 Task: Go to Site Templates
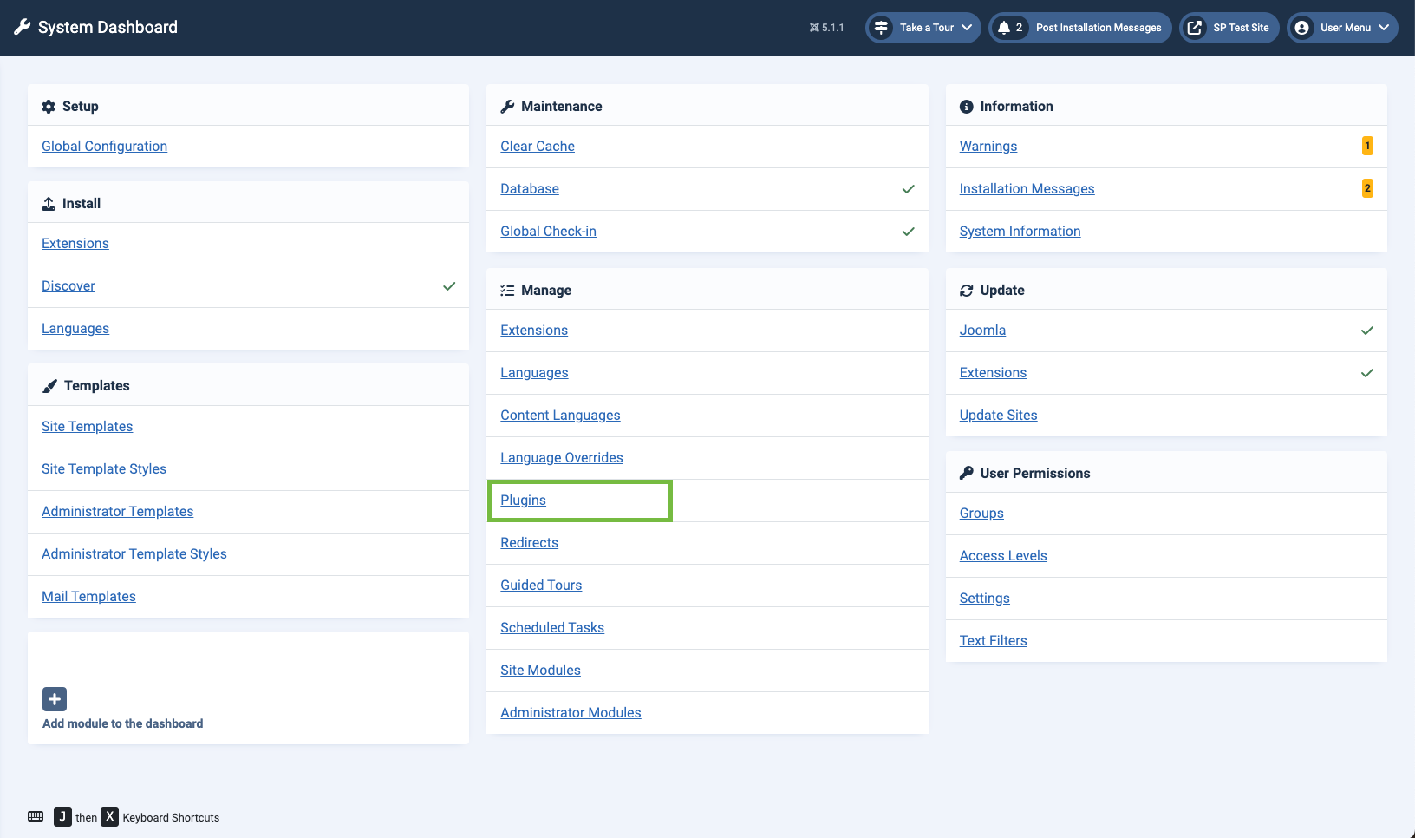[x=87, y=427]
